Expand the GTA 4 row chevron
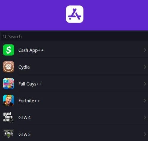The image size is (148, 141). (x=145, y=118)
